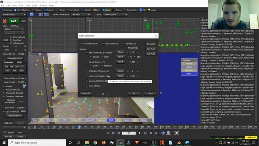The width and height of the screenshot is (259, 146).
Task: Open the Phases room
Action: tap(117, 10)
